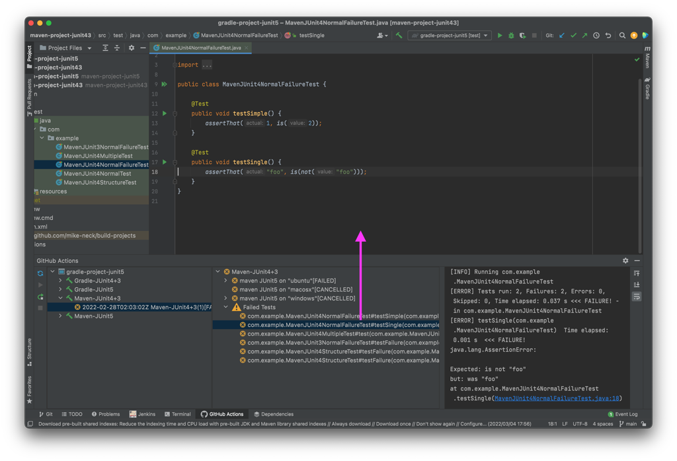Collapse the Maven-JUnit4+3 workflow
This screenshot has width=677, height=461.
click(x=60, y=299)
